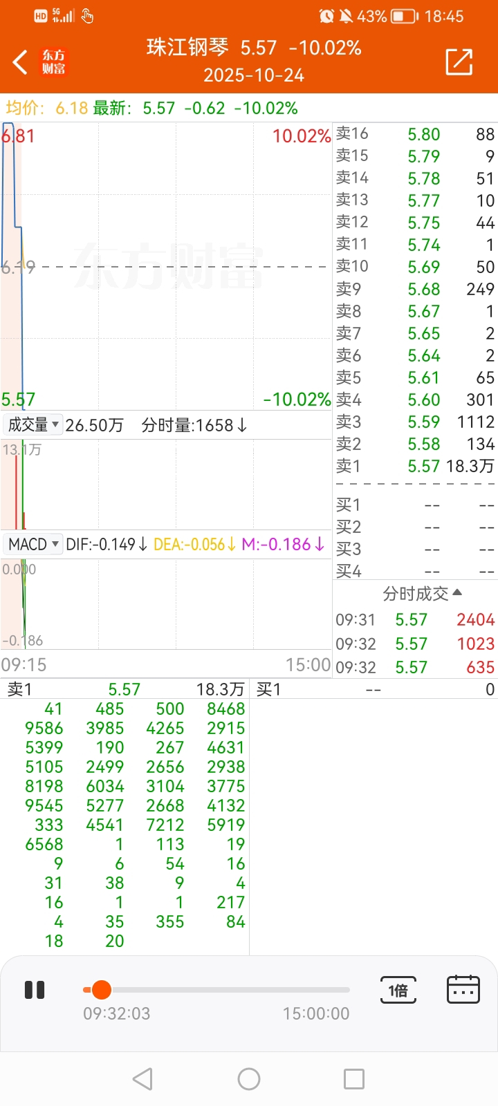Tap the DIF:-0.149 value
This screenshot has width=498, height=1106.
[106, 544]
